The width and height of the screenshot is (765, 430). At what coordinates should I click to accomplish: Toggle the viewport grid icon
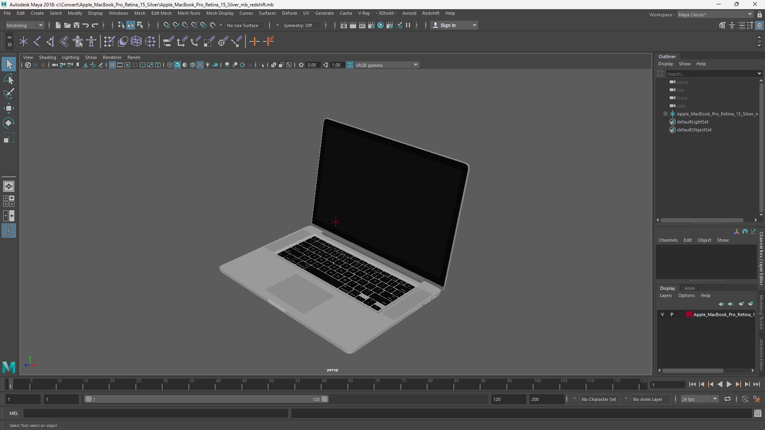(x=112, y=65)
